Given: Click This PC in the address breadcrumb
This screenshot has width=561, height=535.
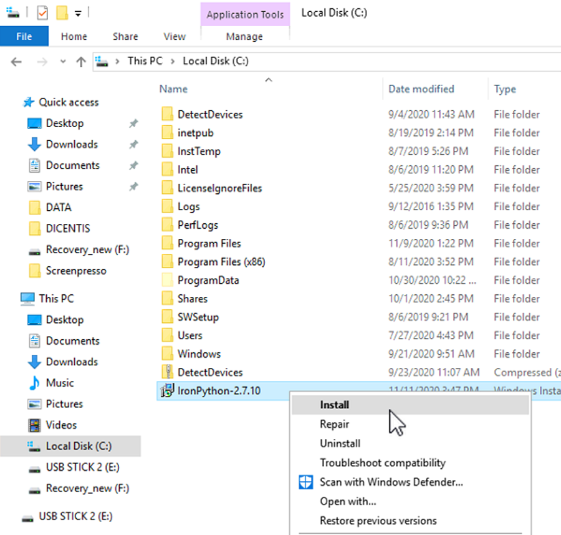Looking at the screenshot, I should [145, 61].
